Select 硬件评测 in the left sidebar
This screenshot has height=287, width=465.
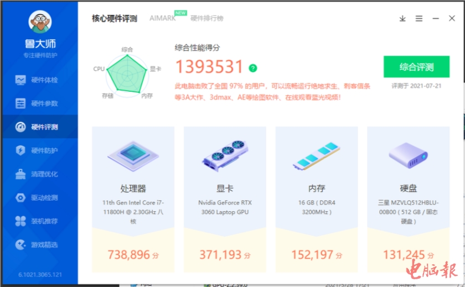pos(39,127)
